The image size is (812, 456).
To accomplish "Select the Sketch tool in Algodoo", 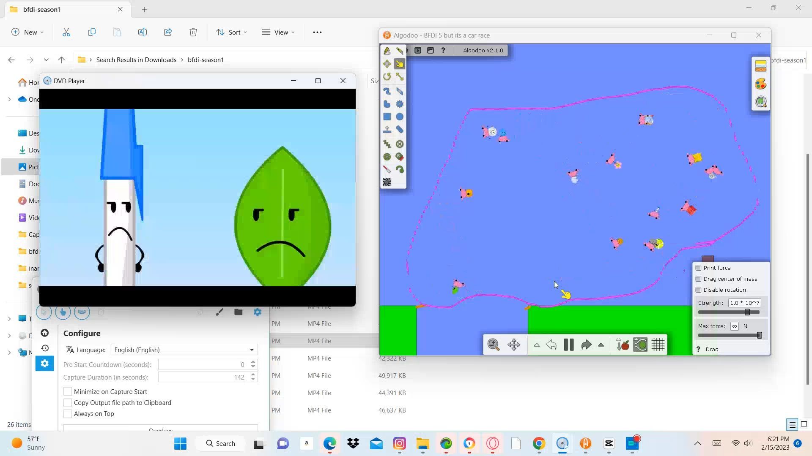I will click(x=387, y=51).
